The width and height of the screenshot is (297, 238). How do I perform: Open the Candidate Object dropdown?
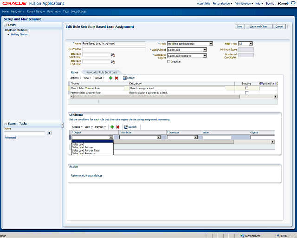[x=205, y=56]
